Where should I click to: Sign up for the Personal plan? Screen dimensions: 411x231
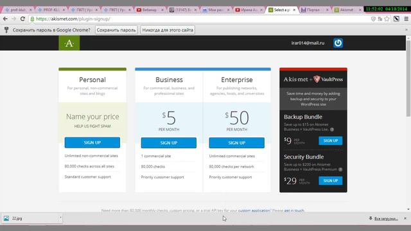click(92, 142)
